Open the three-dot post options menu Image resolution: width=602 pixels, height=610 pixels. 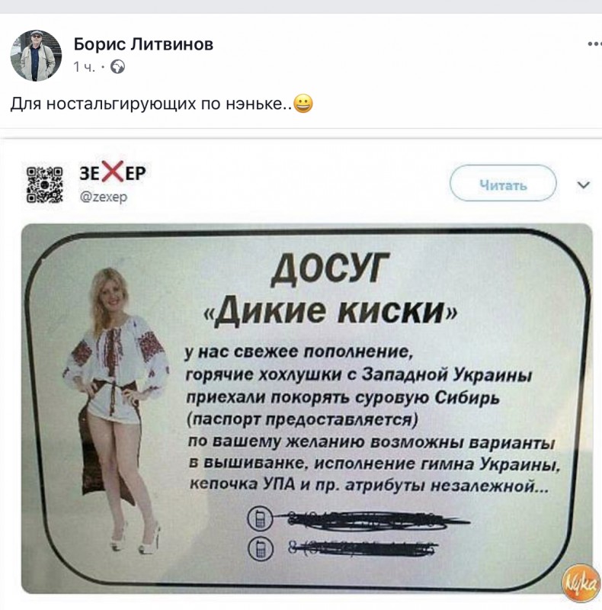(594, 44)
